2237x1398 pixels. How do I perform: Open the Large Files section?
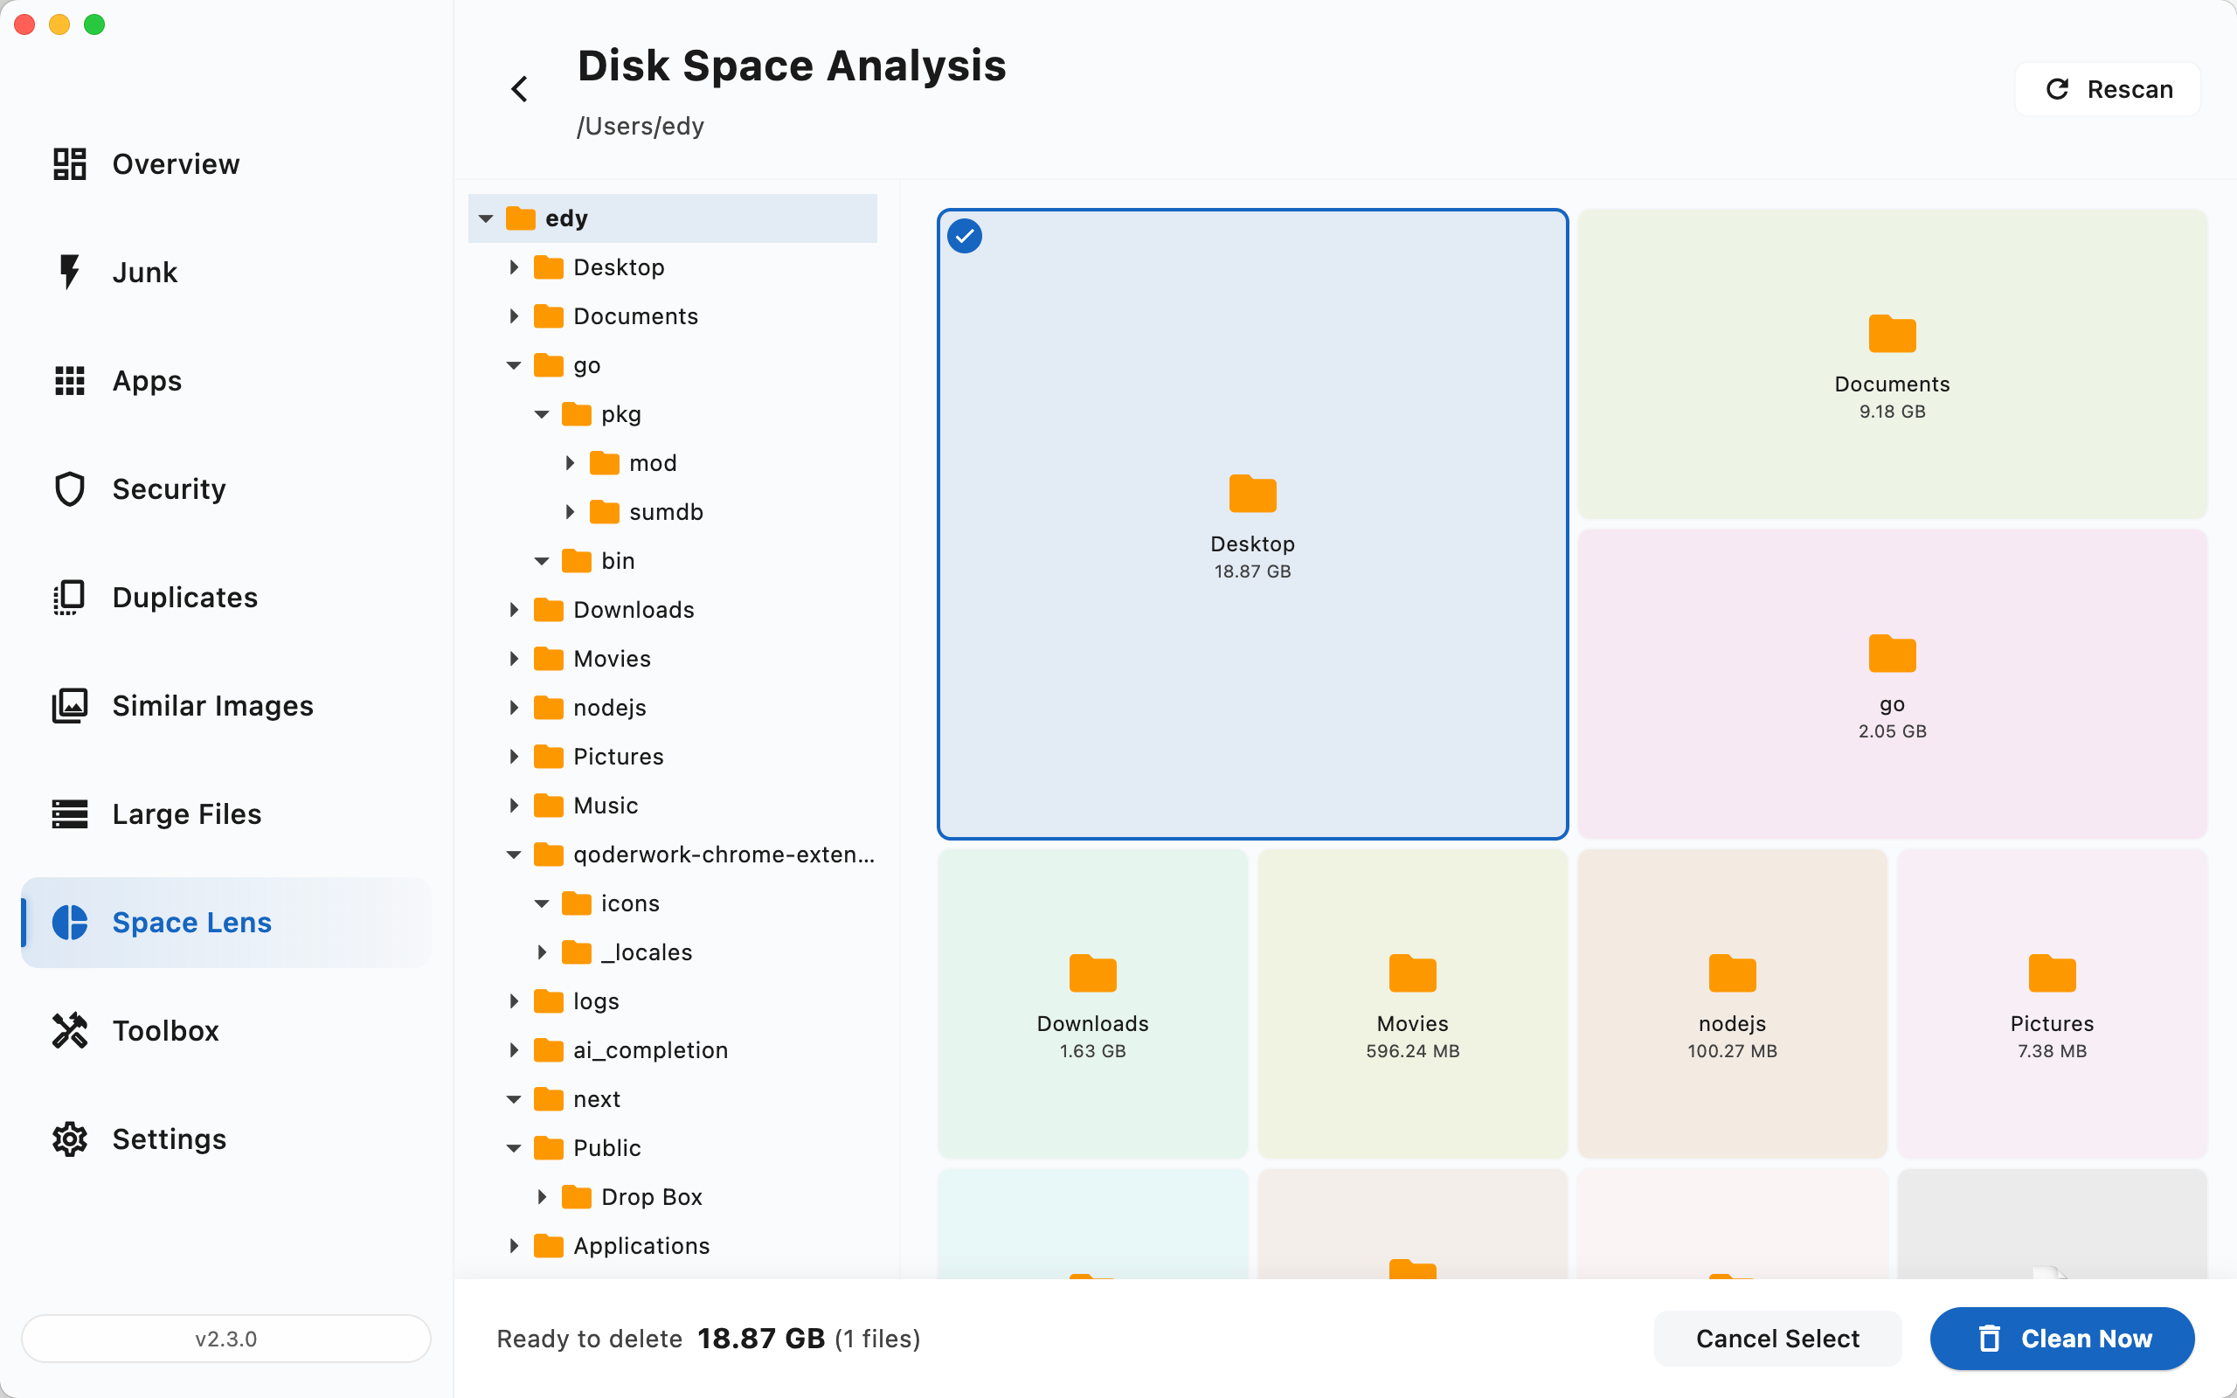pyautogui.click(x=225, y=813)
